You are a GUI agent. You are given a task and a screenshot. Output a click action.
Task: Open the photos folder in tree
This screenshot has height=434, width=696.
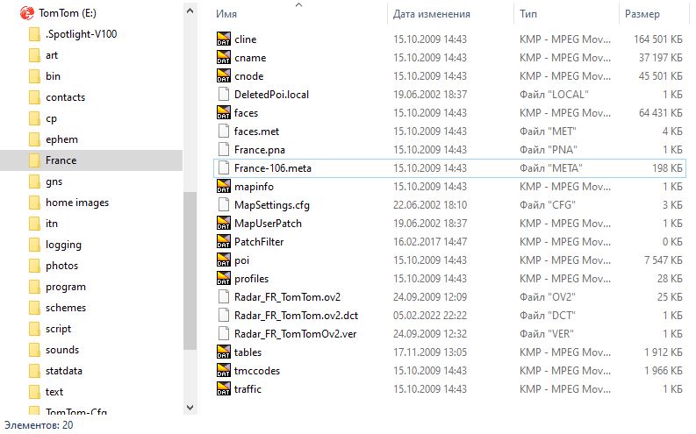[x=61, y=266]
